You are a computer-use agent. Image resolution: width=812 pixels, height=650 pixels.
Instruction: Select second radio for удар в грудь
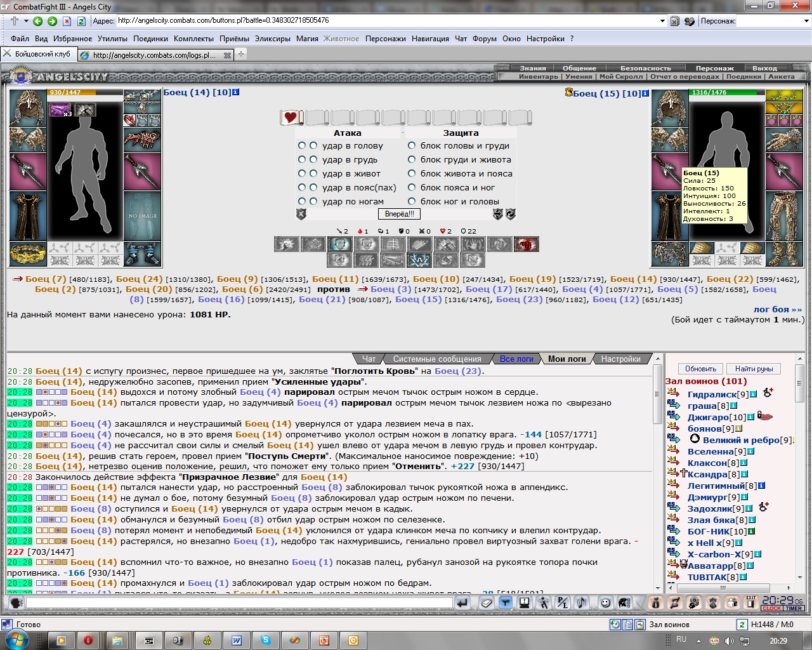point(313,159)
